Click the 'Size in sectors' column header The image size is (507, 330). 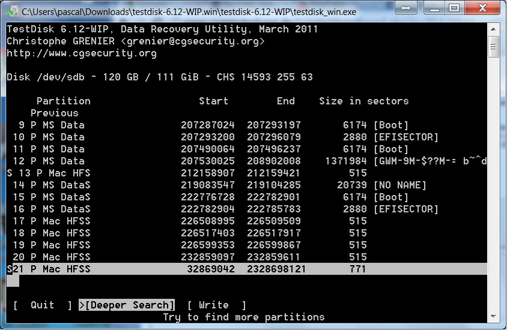pos(364,101)
